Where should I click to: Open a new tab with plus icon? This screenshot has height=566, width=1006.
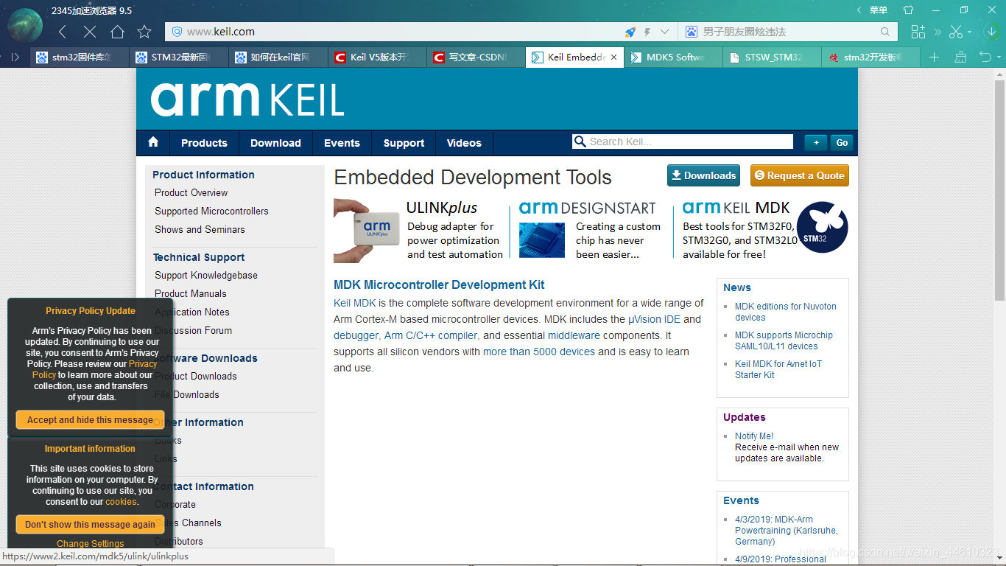coord(934,57)
